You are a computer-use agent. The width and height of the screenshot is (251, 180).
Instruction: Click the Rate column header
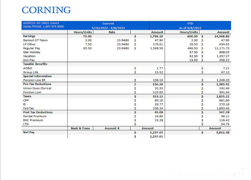pos(112,32)
